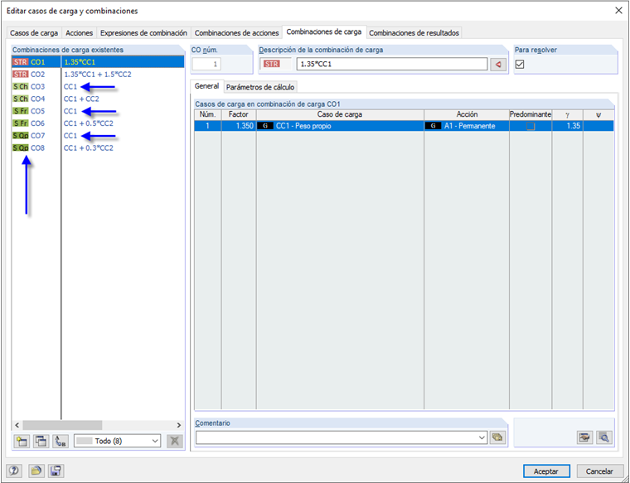This screenshot has width=630, height=483.
Task: Click cell CC1 - Peso propio
Action: coord(340,126)
